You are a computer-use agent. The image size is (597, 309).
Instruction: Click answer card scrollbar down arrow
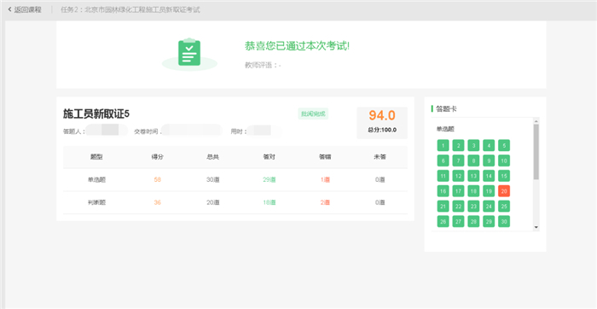[536, 227]
